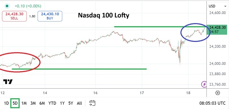Switch to the 1Y range

(62, 103)
